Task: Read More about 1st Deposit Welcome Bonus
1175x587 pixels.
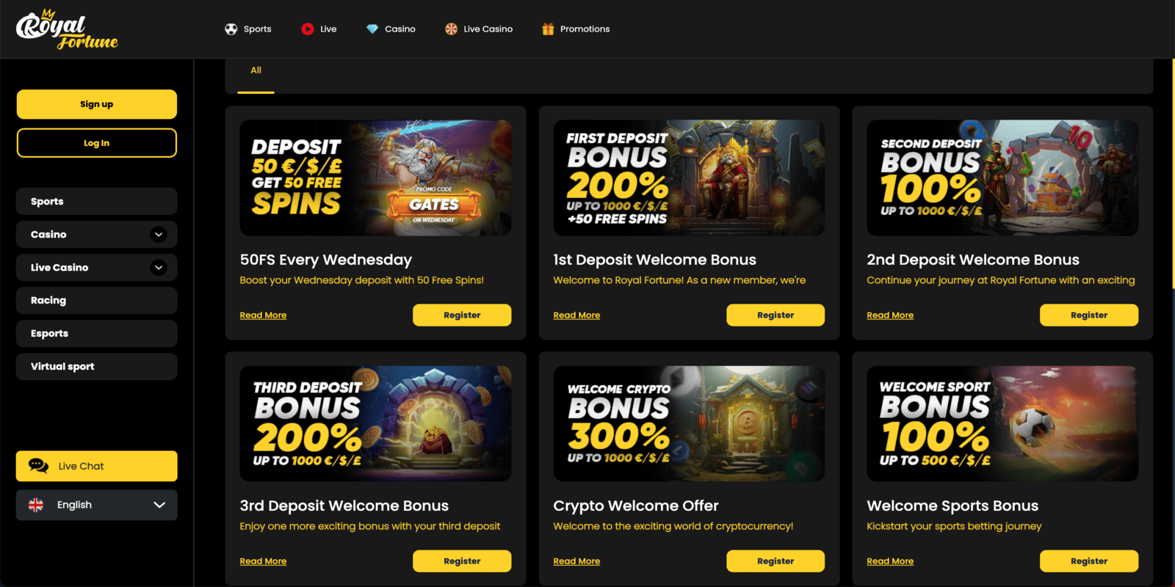Action: point(576,316)
